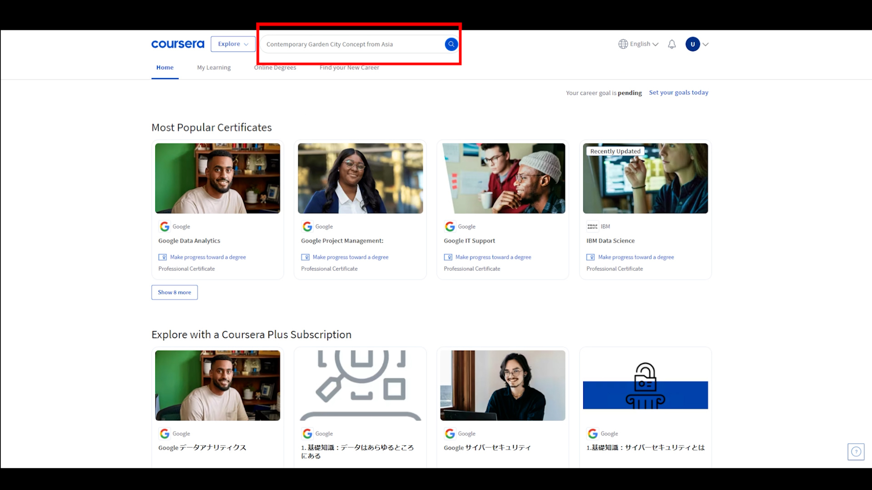Viewport: 872px width, 490px height.
Task: Click Make progress toward a degree under Google IT Support
Action: point(493,257)
